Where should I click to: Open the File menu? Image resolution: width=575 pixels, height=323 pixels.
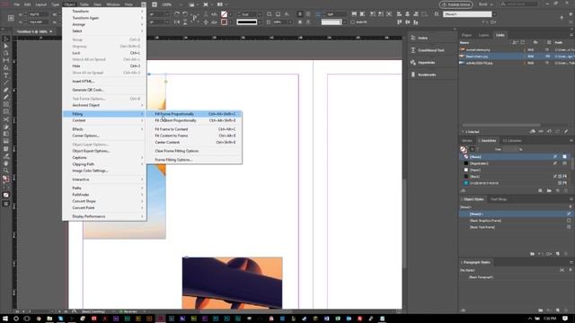click(x=17, y=4)
